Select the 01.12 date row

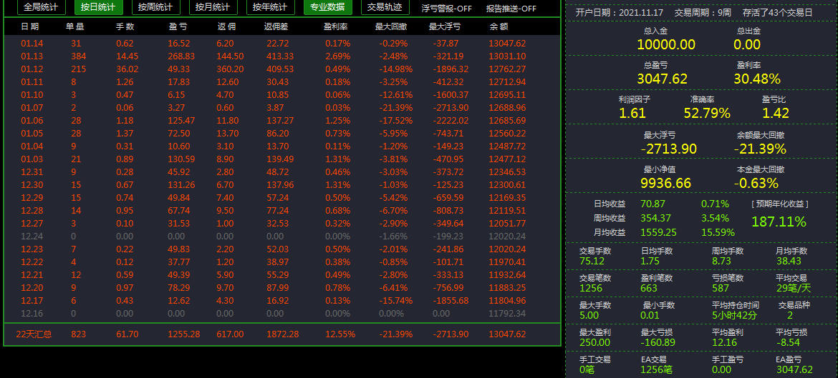click(282, 69)
